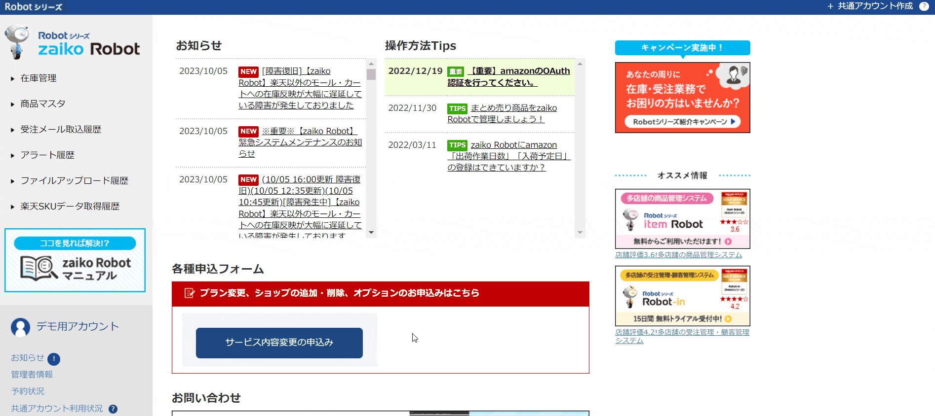Open the 受注メール取込履歴 menu item
Viewport: 935px width, 416px height.
61,130
